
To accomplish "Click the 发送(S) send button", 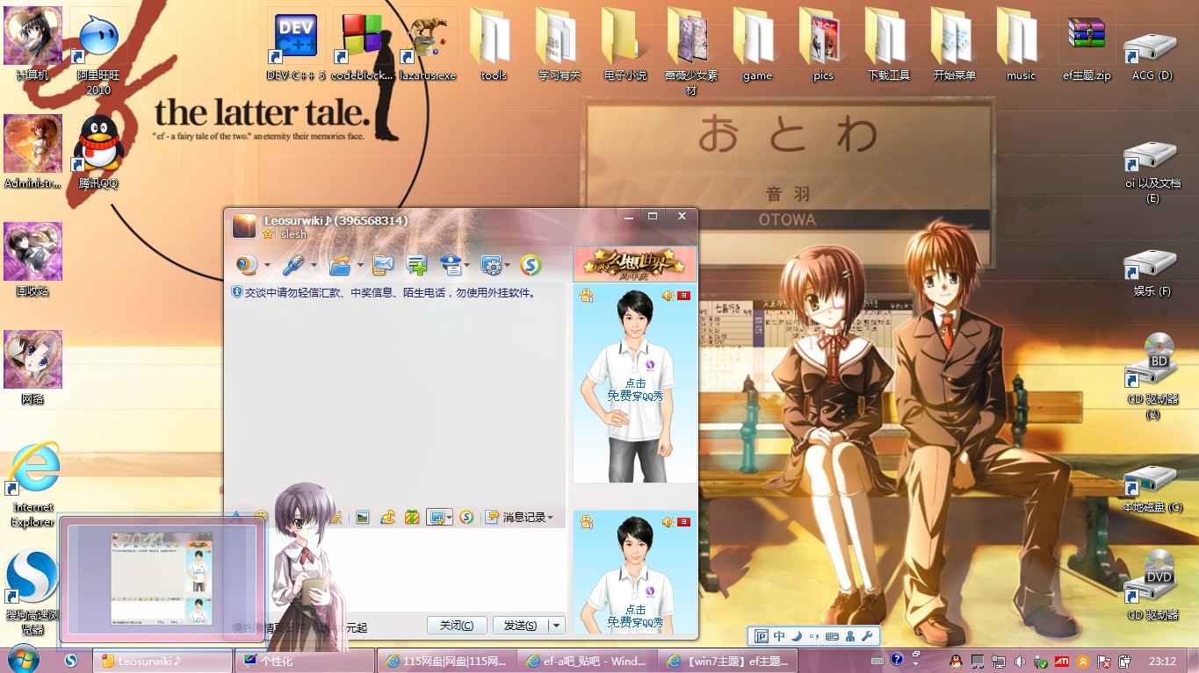I will click(x=520, y=626).
